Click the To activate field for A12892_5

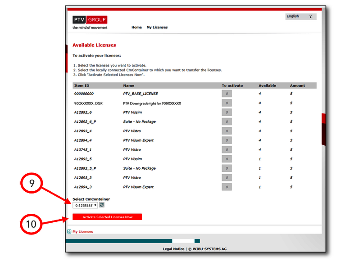coord(227,159)
